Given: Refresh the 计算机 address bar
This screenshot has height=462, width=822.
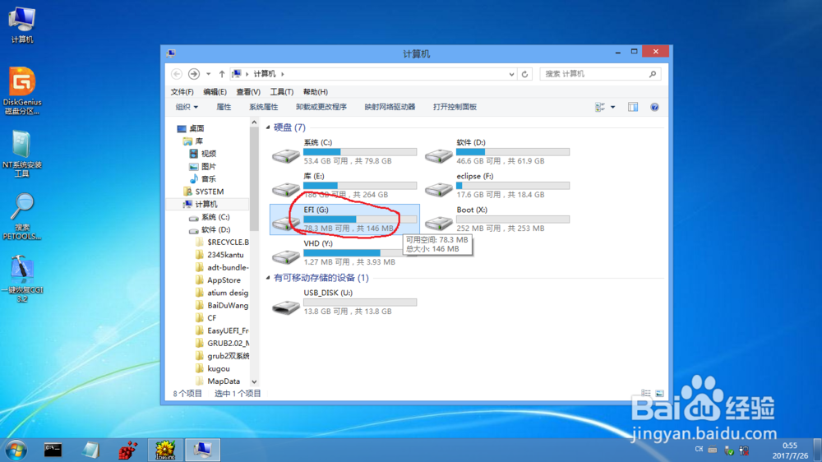Looking at the screenshot, I should (x=524, y=74).
